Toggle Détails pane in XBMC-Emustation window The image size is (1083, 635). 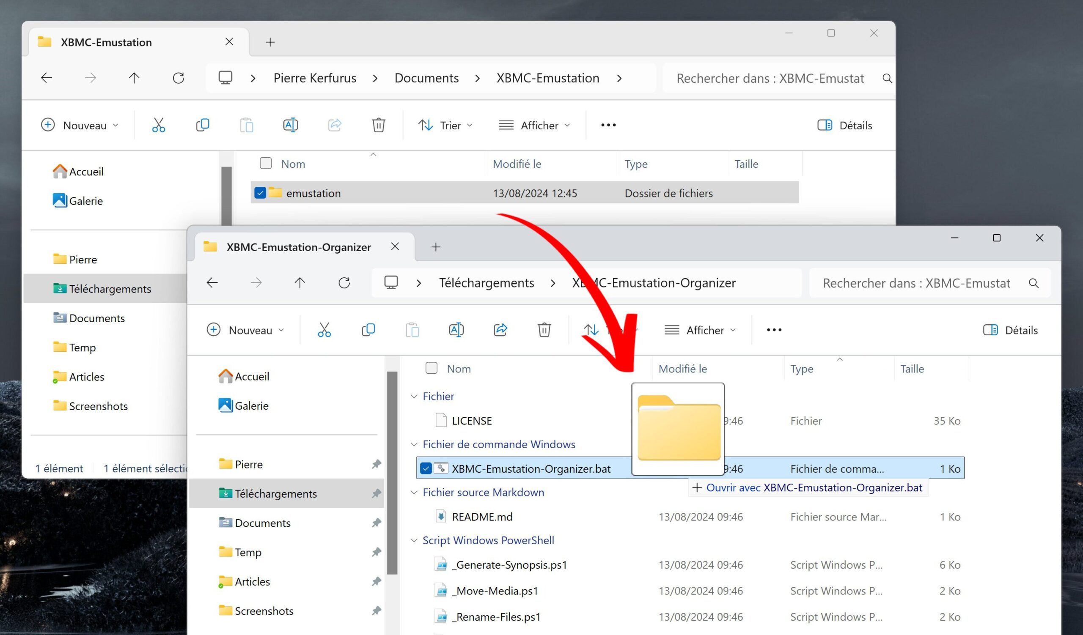coord(844,125)
